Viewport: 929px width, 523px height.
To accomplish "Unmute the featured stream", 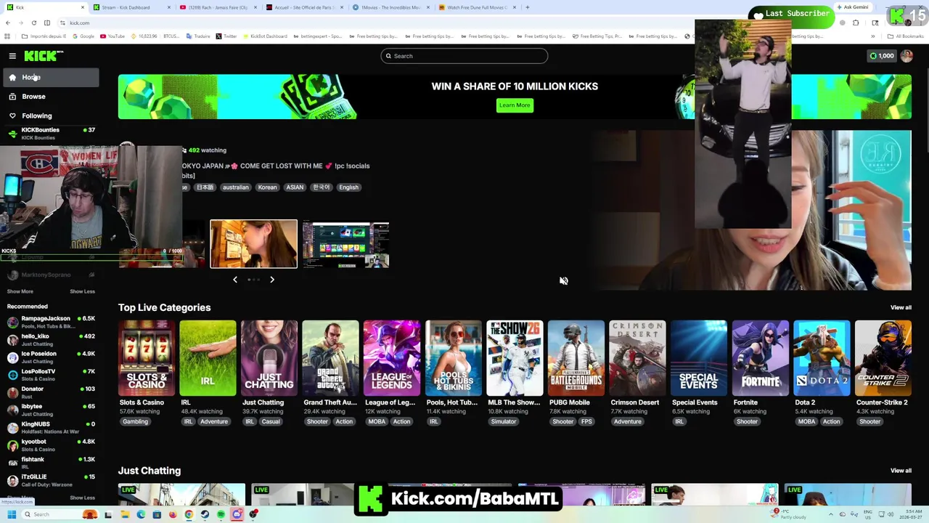I will pyautogui.click(x=564, y=280).
